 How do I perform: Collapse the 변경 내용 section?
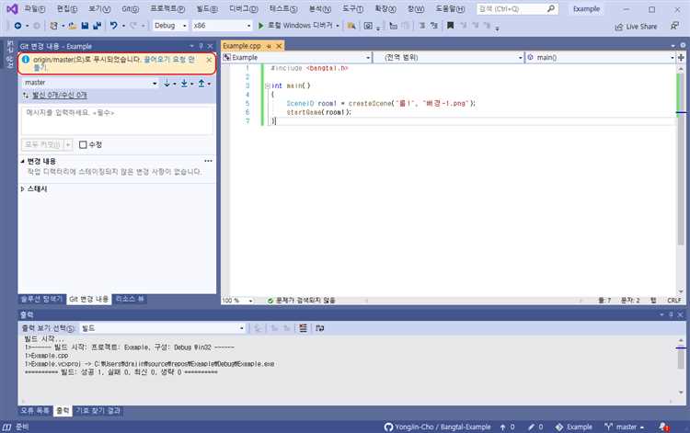[x=22, y=161]
